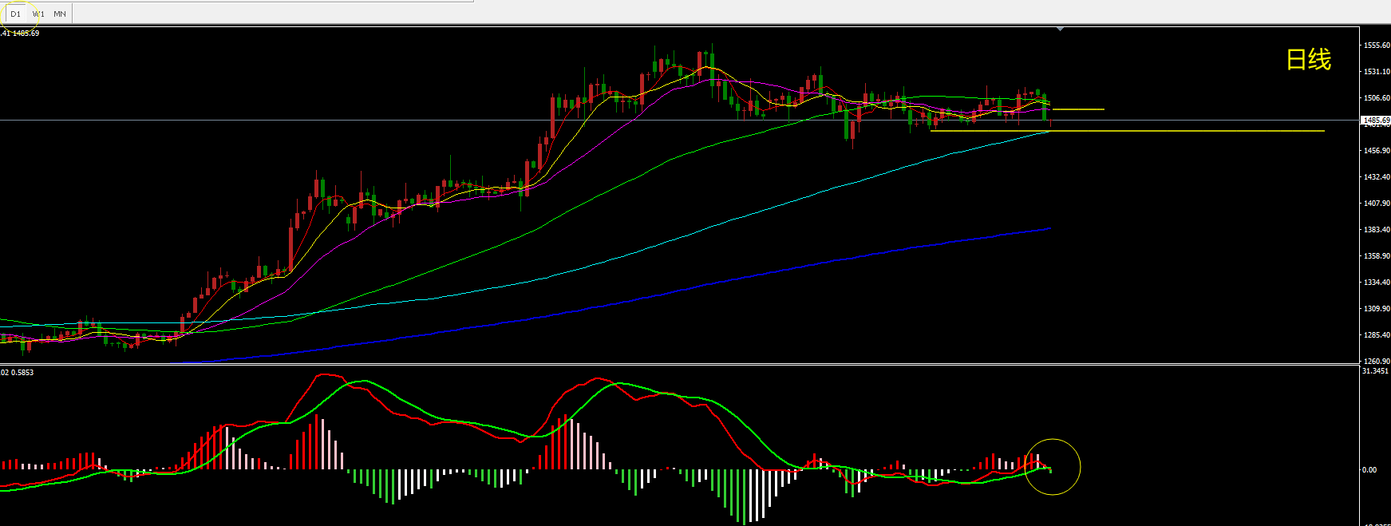Click the 1555.60 price scale label
This screenshot has height=526, width=1391.
click(1377, 45)
